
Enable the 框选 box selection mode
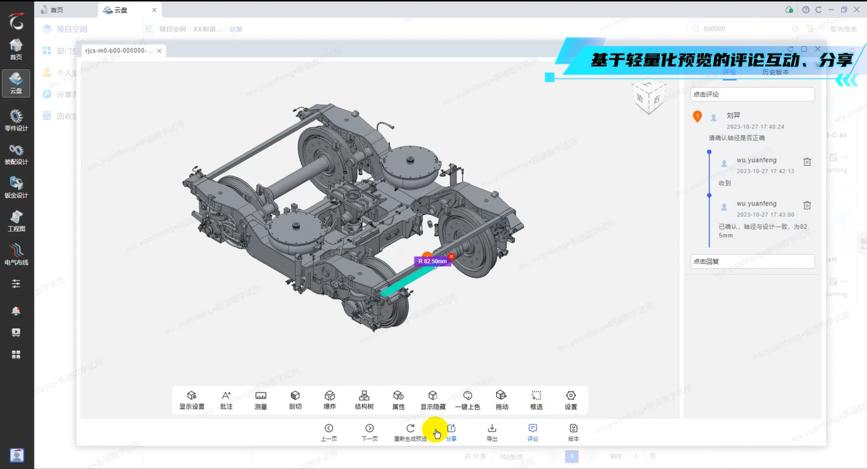pos(536,400)
